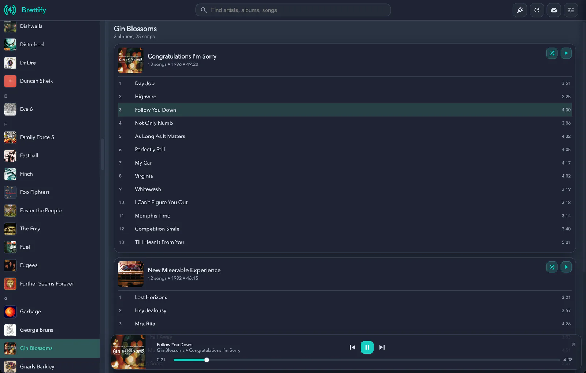Image resolution: width=586 pixels, height=373 pixels.
Task: Play the song I Can't Figure You Out
Action: click(x=345, y=203)
